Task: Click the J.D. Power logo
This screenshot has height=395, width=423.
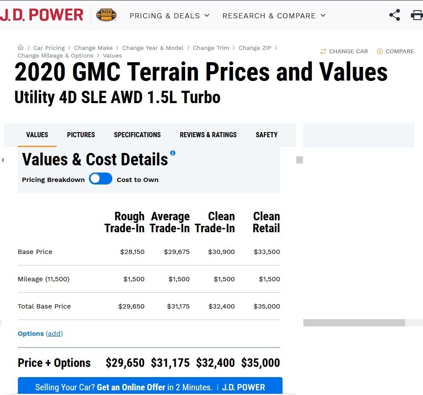Action: [x=42, y=15]
